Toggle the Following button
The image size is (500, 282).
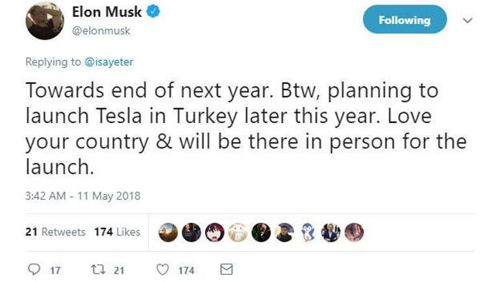point(405,20)
